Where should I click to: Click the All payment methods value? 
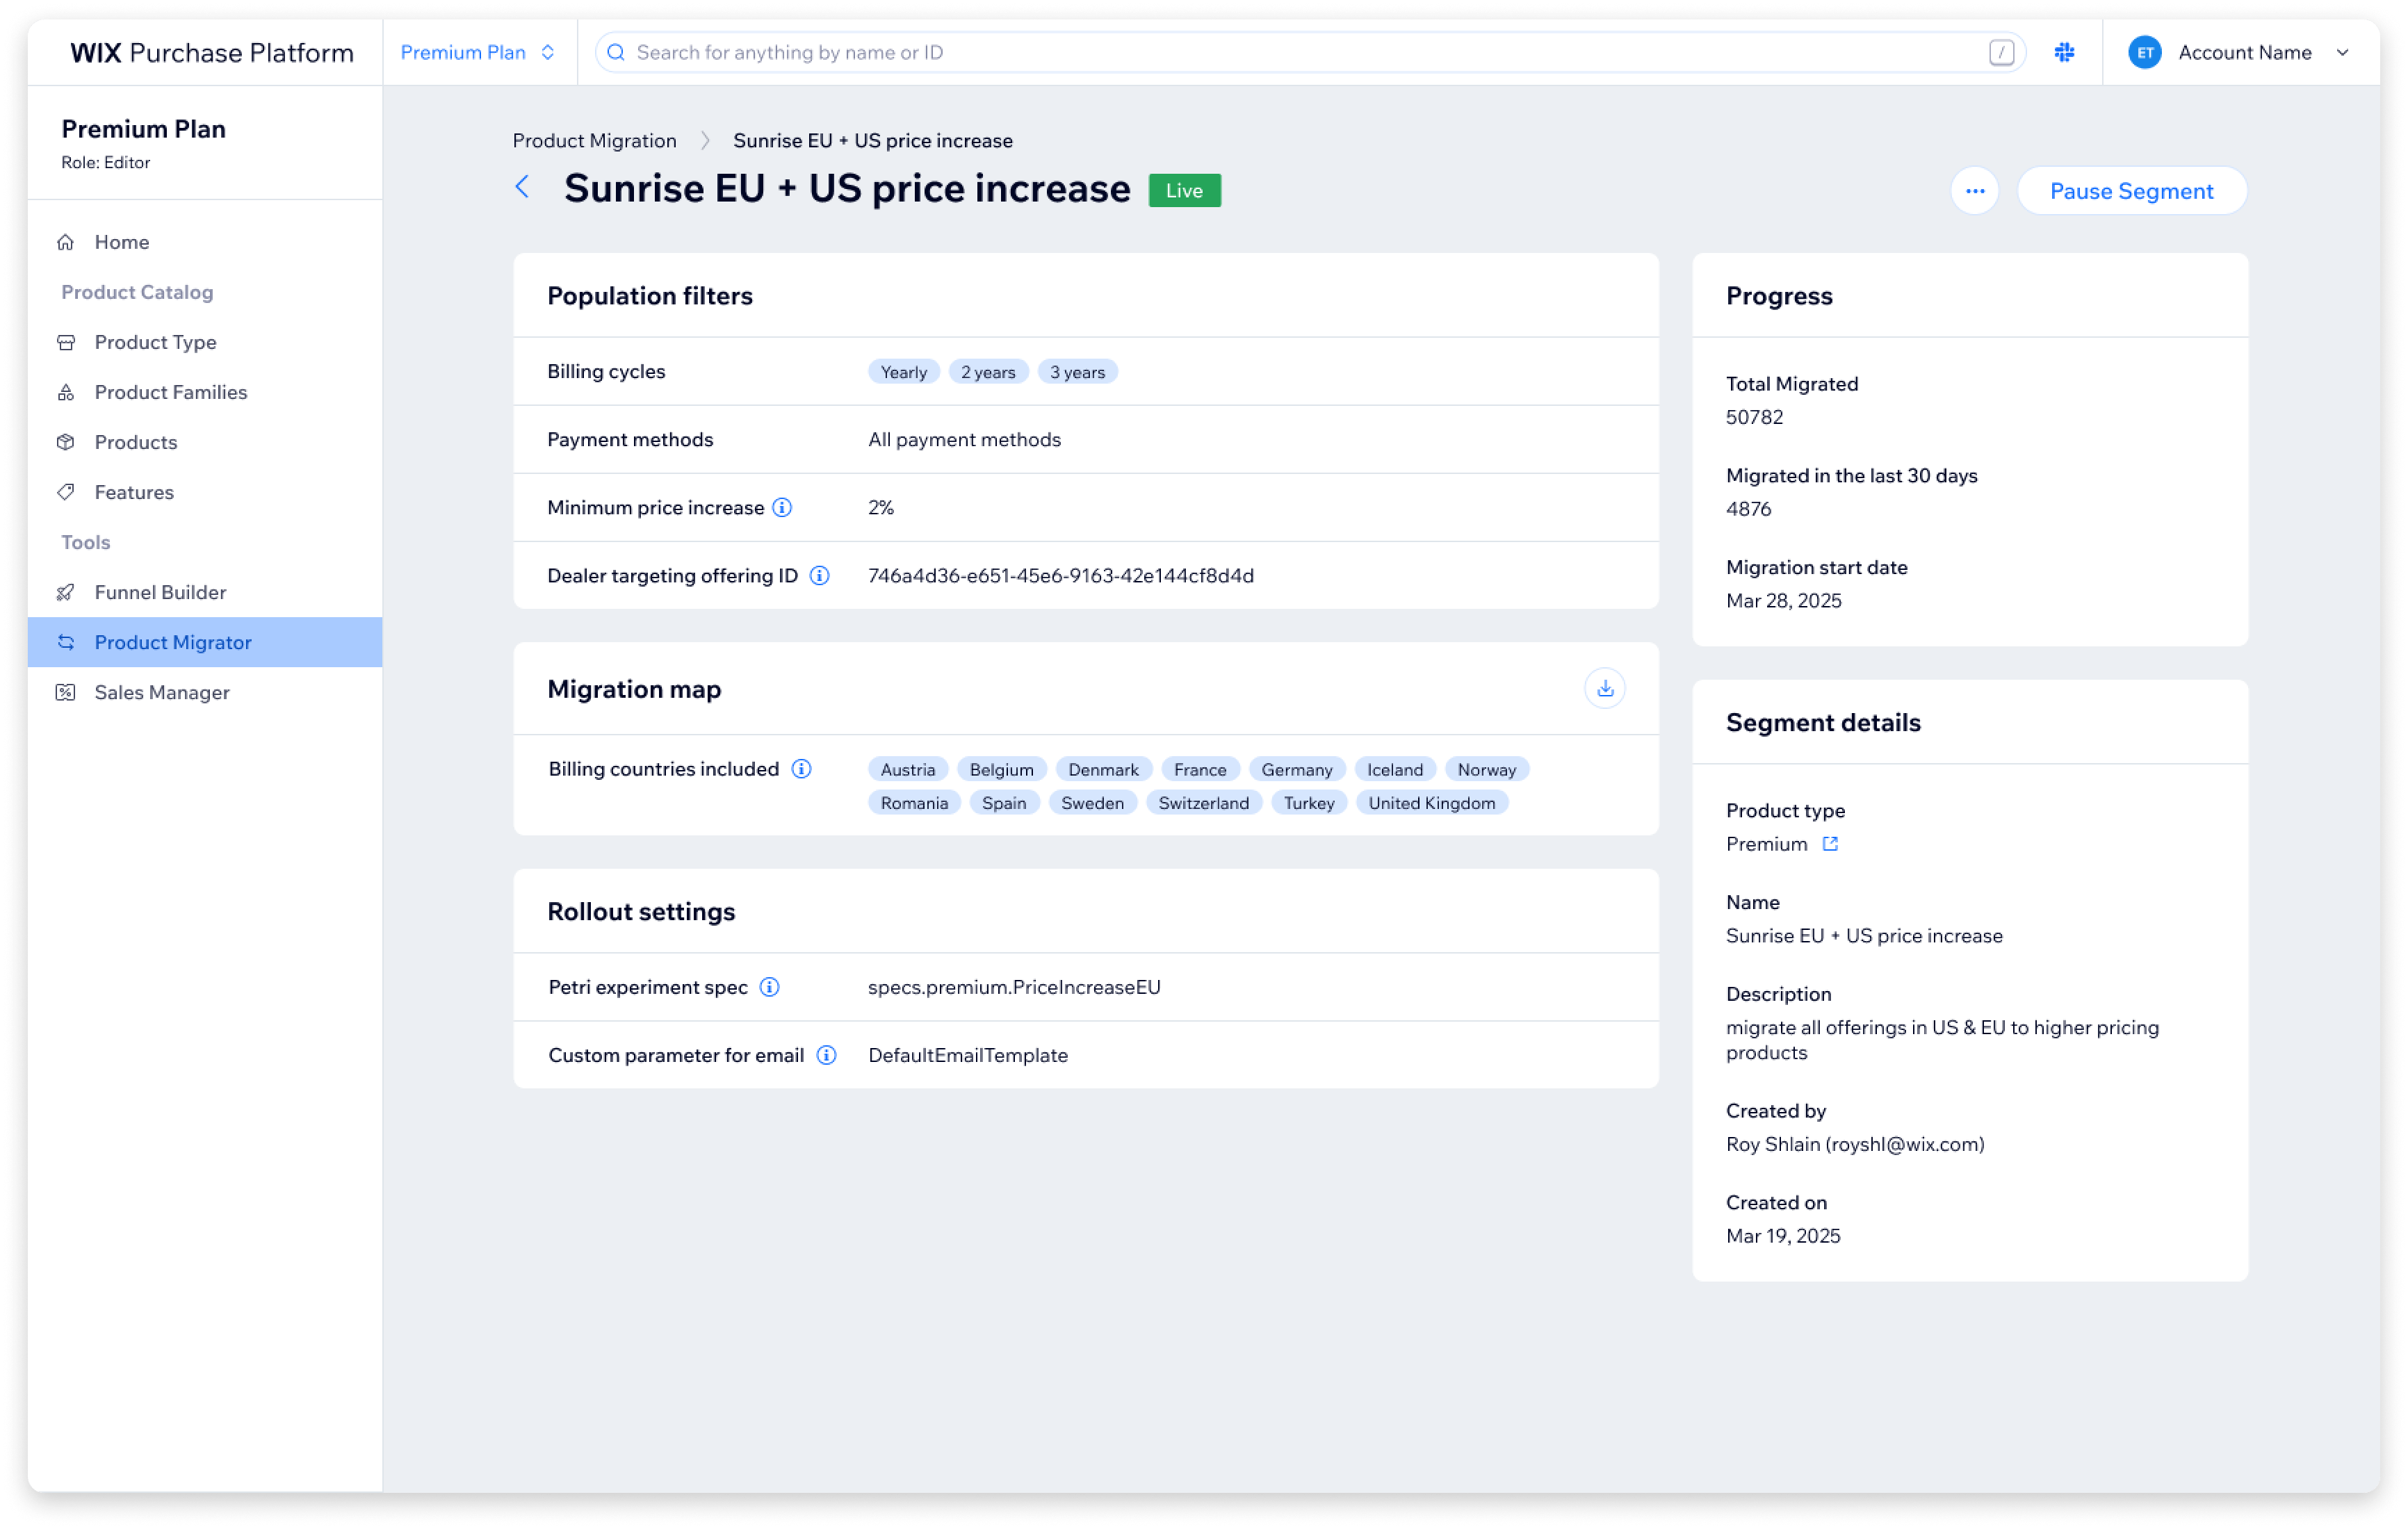(x=964, y=439)
